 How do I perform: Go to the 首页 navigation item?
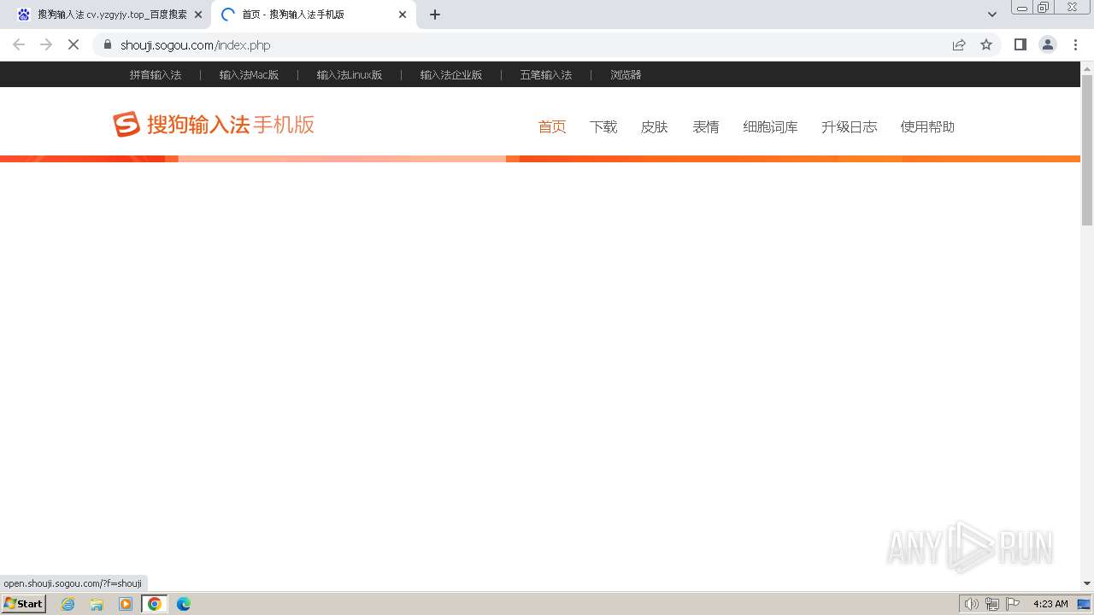click(552, 126)
